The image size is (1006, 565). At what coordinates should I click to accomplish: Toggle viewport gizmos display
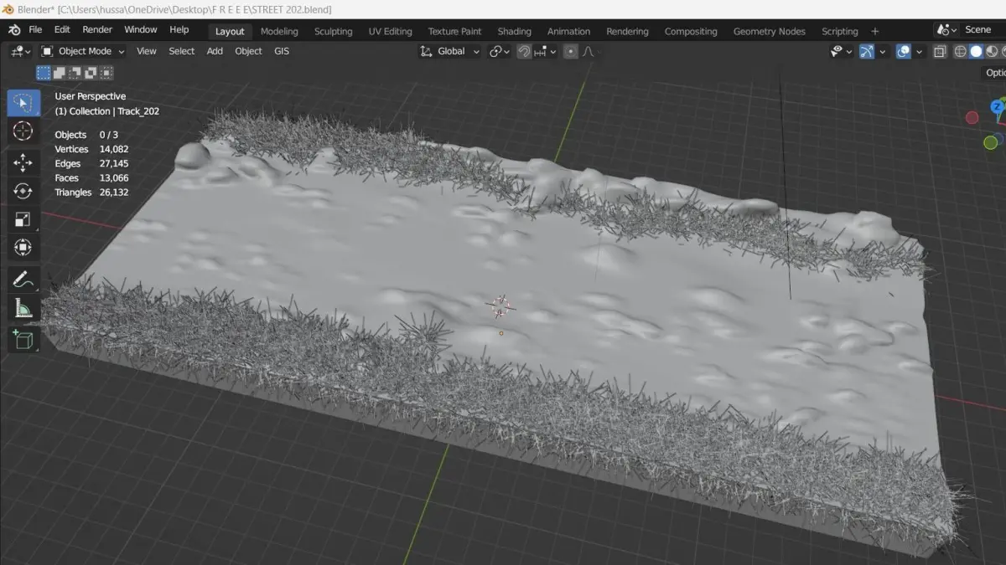867,52
